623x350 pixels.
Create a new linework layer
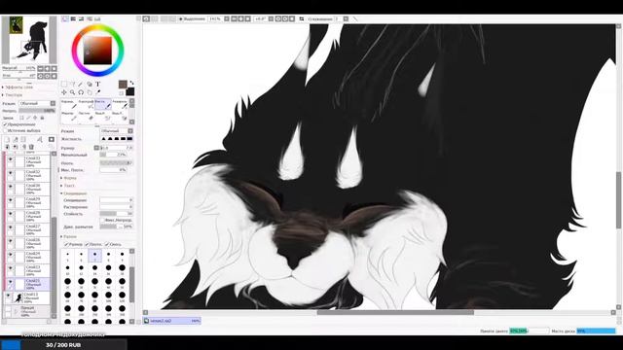(x=16, y=139)
